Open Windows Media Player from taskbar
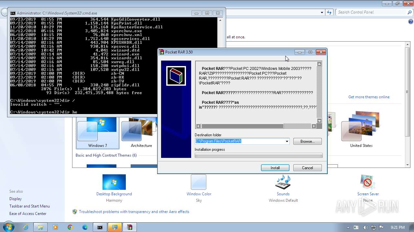 point(55,227)
